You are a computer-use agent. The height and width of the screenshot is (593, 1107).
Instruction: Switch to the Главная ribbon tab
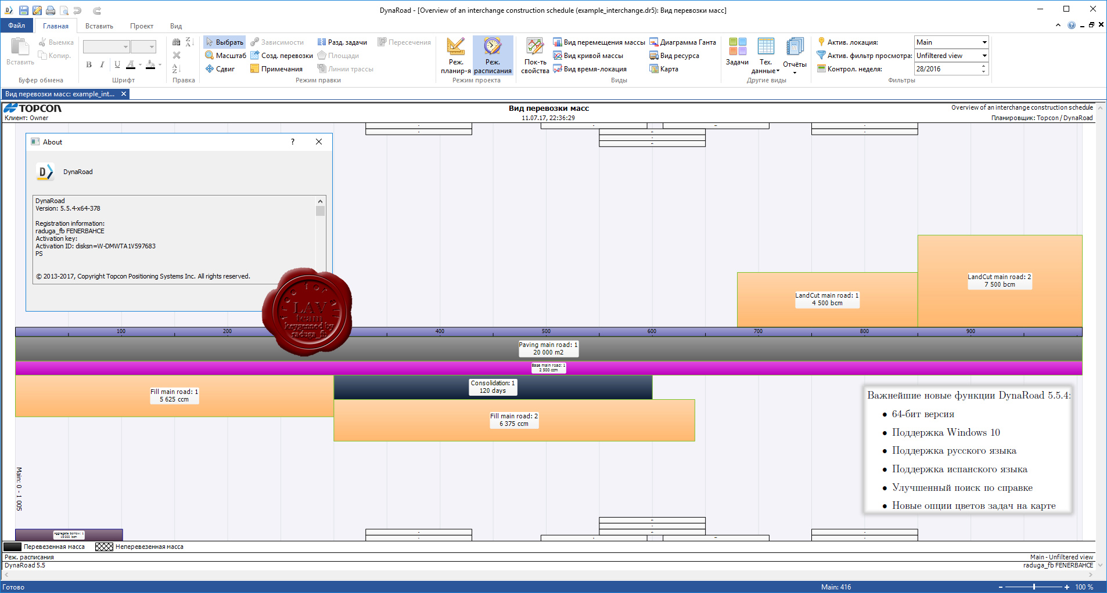(x=56, y=26)
